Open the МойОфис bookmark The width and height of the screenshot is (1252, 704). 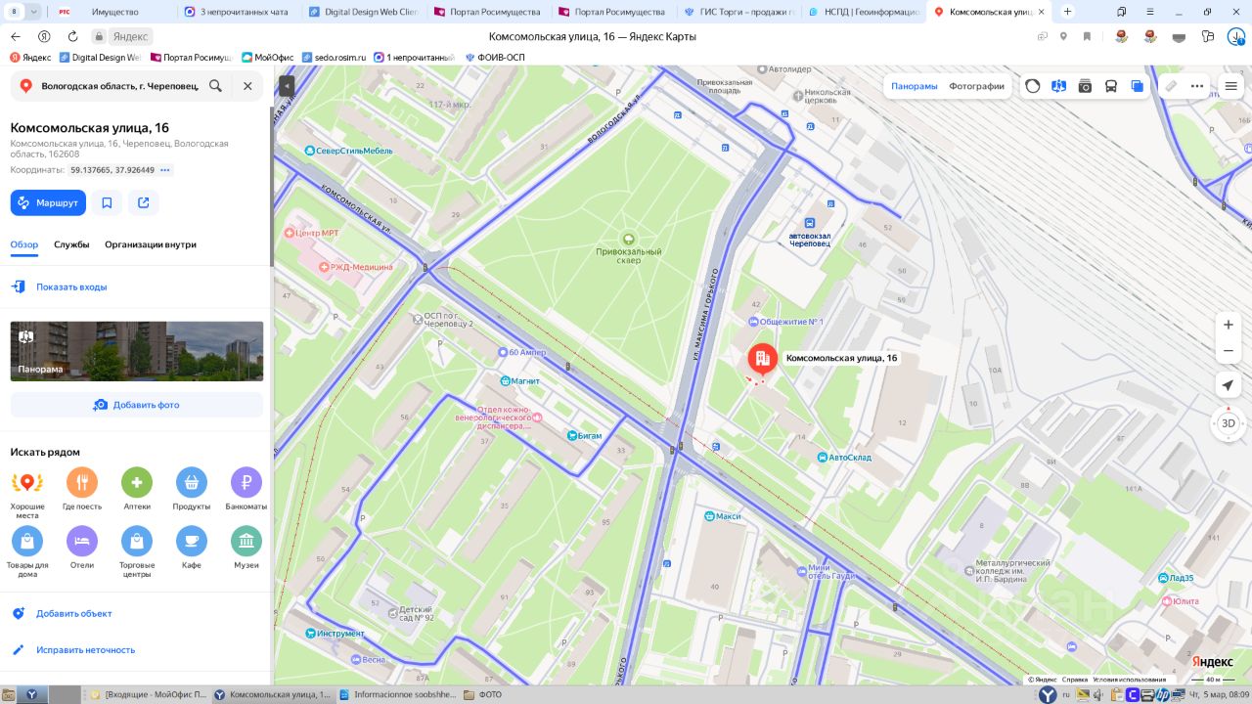click(267, 58)
